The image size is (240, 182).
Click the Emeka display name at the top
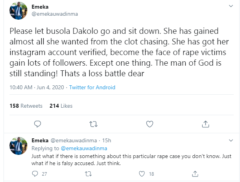pyautogui.click(x=40, y=7)
